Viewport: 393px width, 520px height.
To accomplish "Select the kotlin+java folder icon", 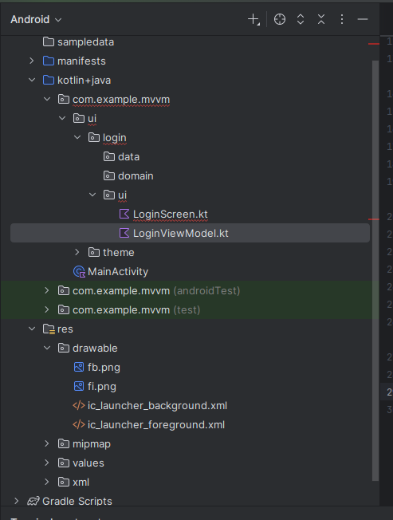I will pos(49,81).
